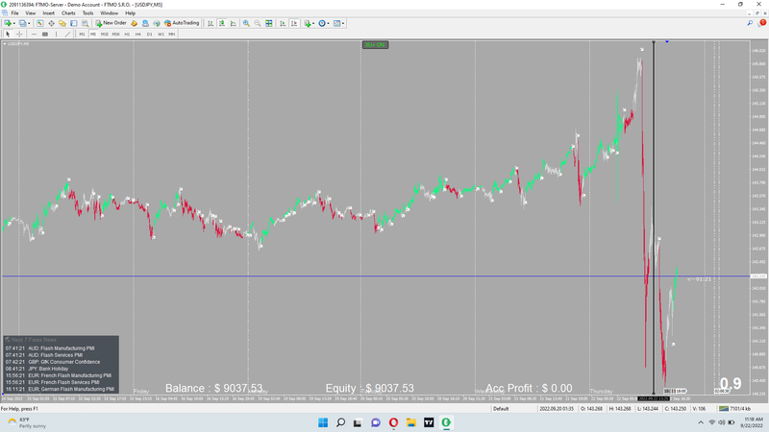Click the tile windows icon
The height and width of the screenshot is (432, 769).
click(268, 22)
